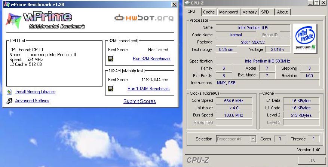Close the wPrime Benchmark window

pos(174,4)
